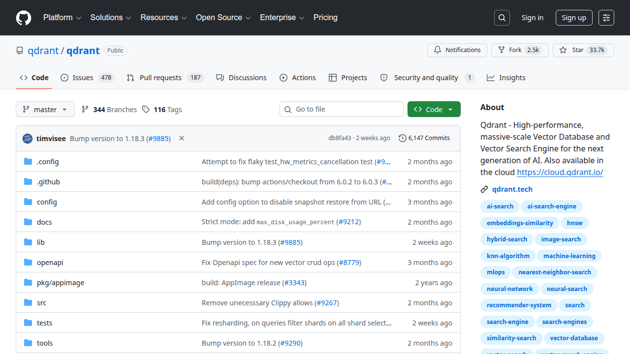The image size is (630, 354).
Task: Click the repository icon before qdrant owner name
Action: [20, 51]
